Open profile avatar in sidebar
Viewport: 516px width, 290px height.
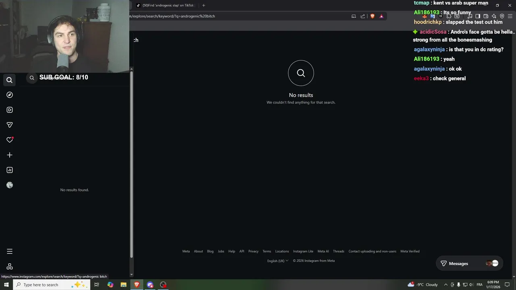click(x=10, y=185)
